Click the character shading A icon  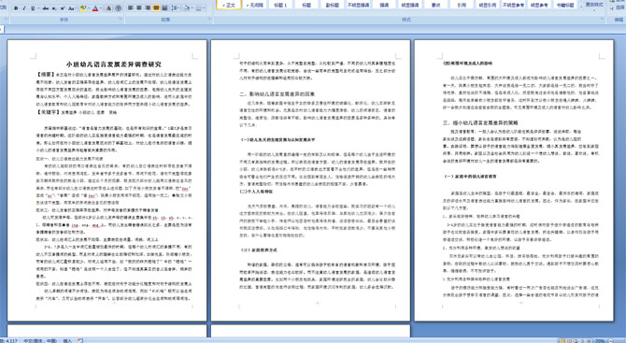pyautogui.click(x=108, y=8)
